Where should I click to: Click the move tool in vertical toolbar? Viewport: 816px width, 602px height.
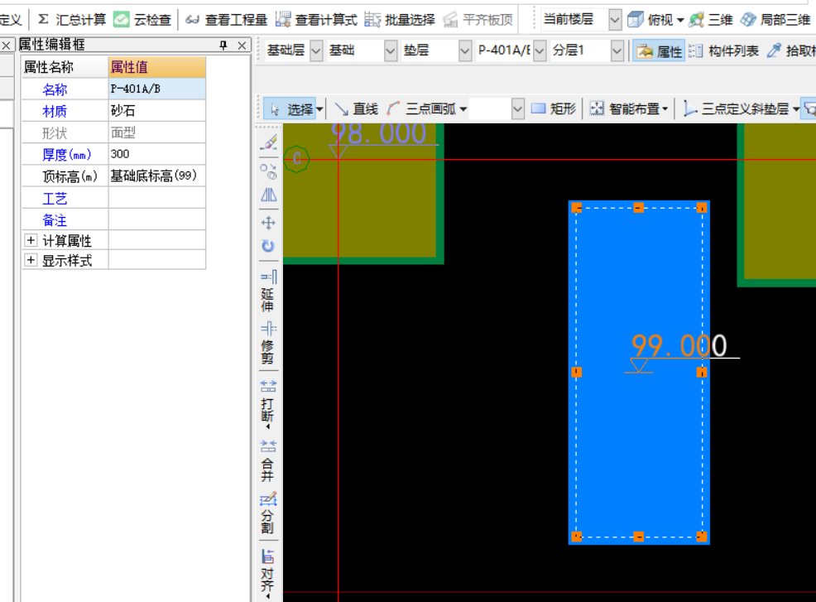pyautogui.click(x=268, y=223)
